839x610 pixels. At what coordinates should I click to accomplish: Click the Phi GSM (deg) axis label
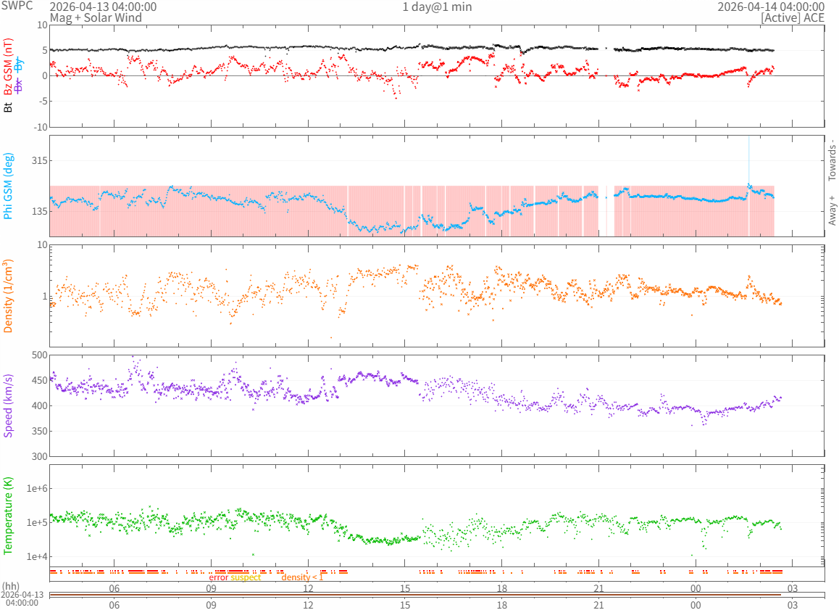[x=8, y=186]
